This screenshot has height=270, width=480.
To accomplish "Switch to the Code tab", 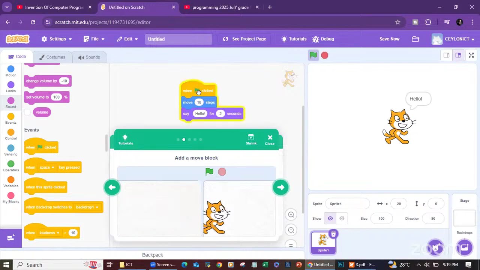I will coord(17,57).
